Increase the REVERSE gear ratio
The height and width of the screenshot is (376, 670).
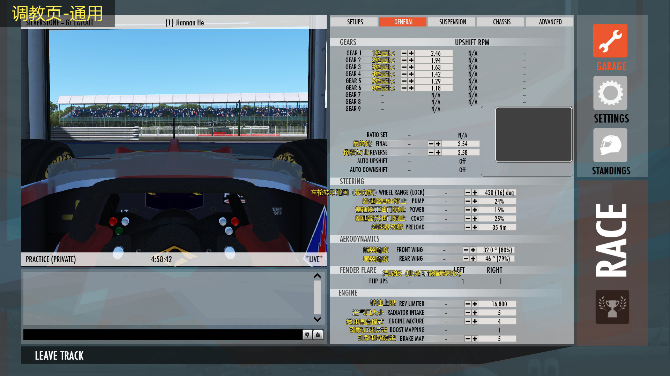click(x=438, y=152)
